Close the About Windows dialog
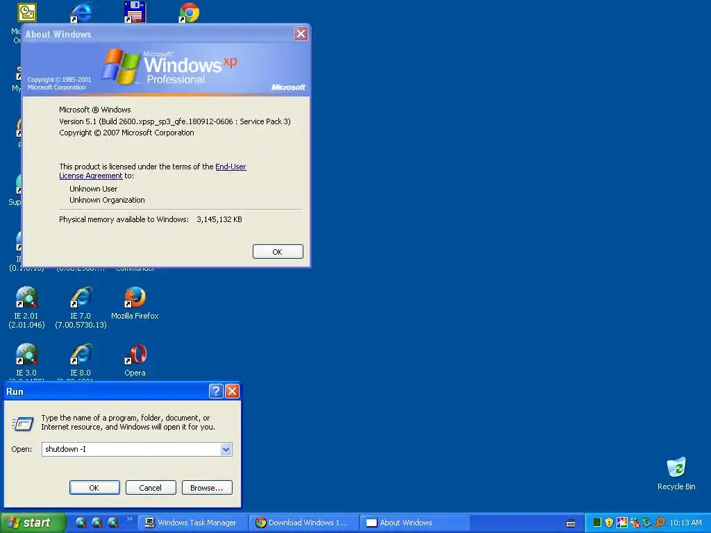The height and width of the screenshot is (533, 711). 301,33
